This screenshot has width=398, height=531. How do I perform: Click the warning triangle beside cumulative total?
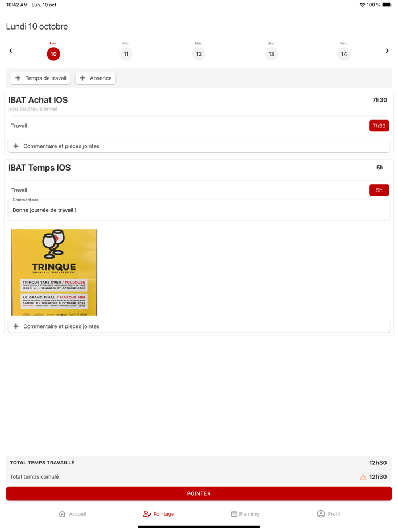coord(363,476)
